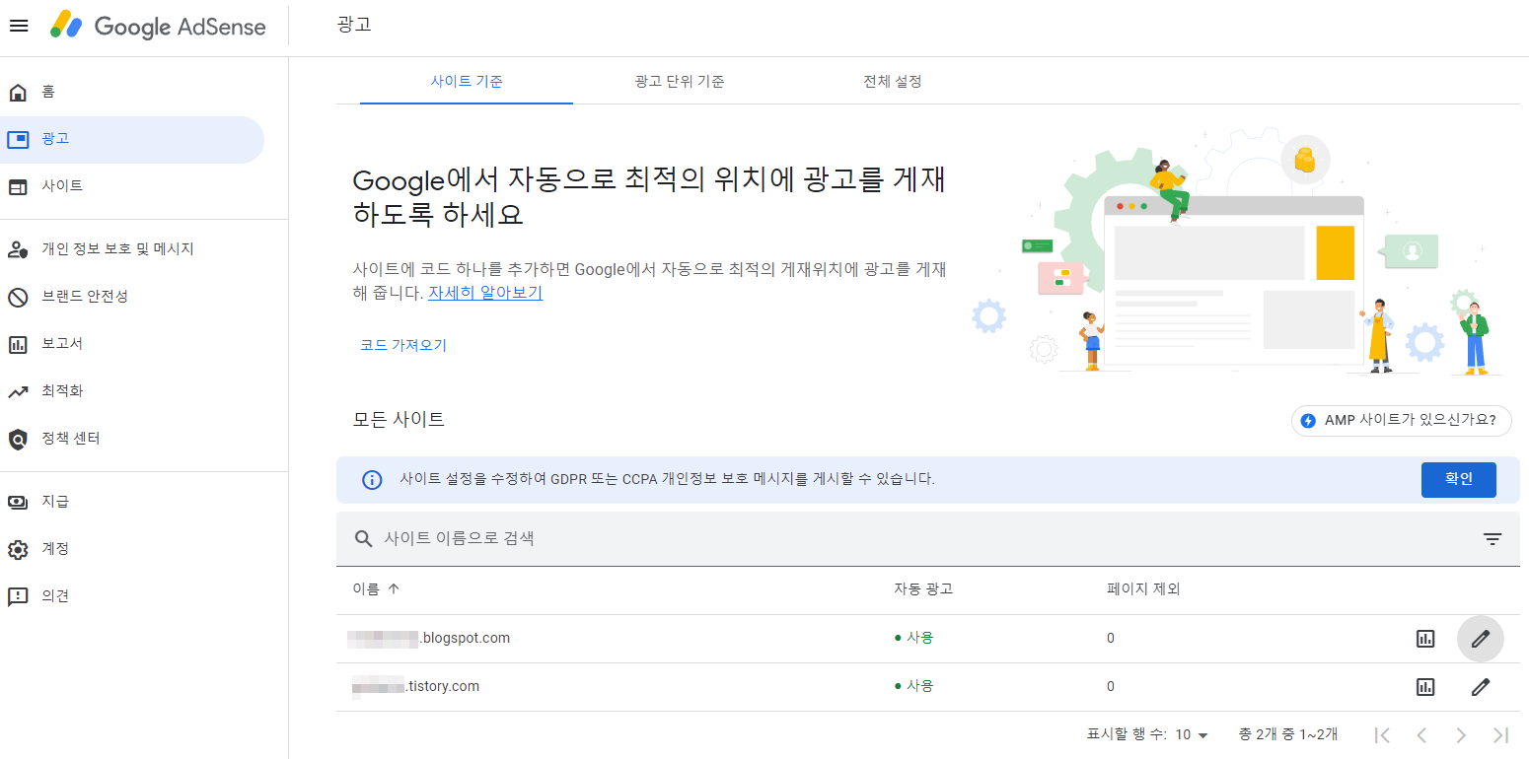Click the 사이트 layout icon in sidebar

pyautogui.click(x=18, y=186)
